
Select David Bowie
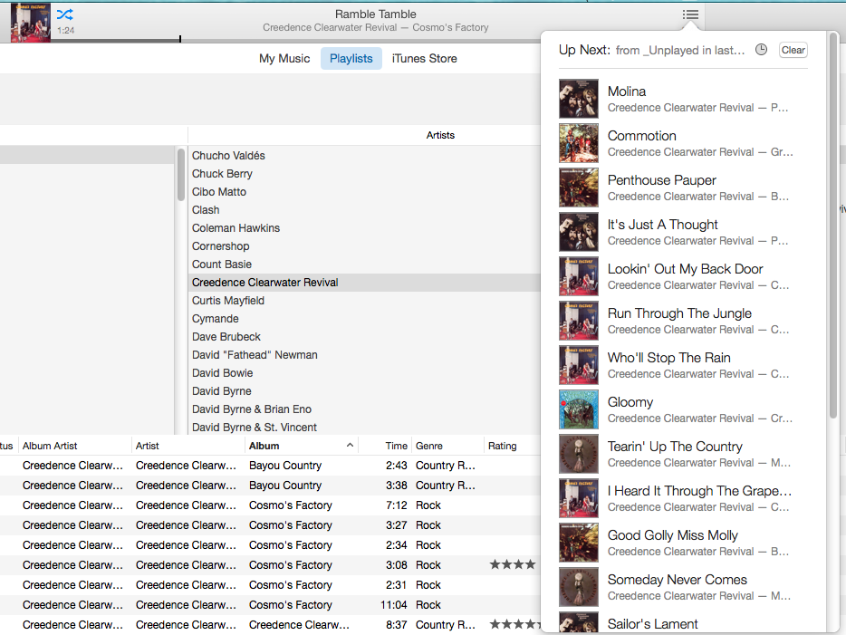click(364, 373)
